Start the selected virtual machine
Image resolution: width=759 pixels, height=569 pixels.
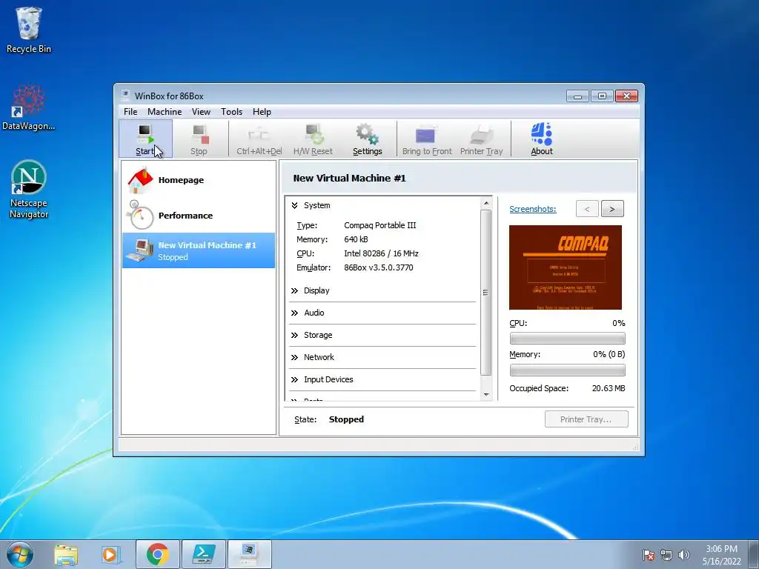pos(145,139)
